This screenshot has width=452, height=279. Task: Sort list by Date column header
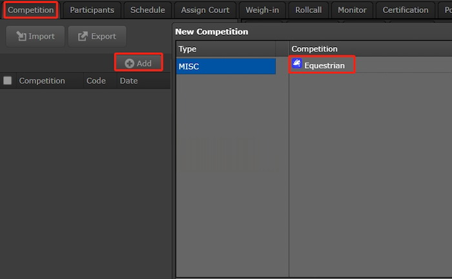coord(128,81)
